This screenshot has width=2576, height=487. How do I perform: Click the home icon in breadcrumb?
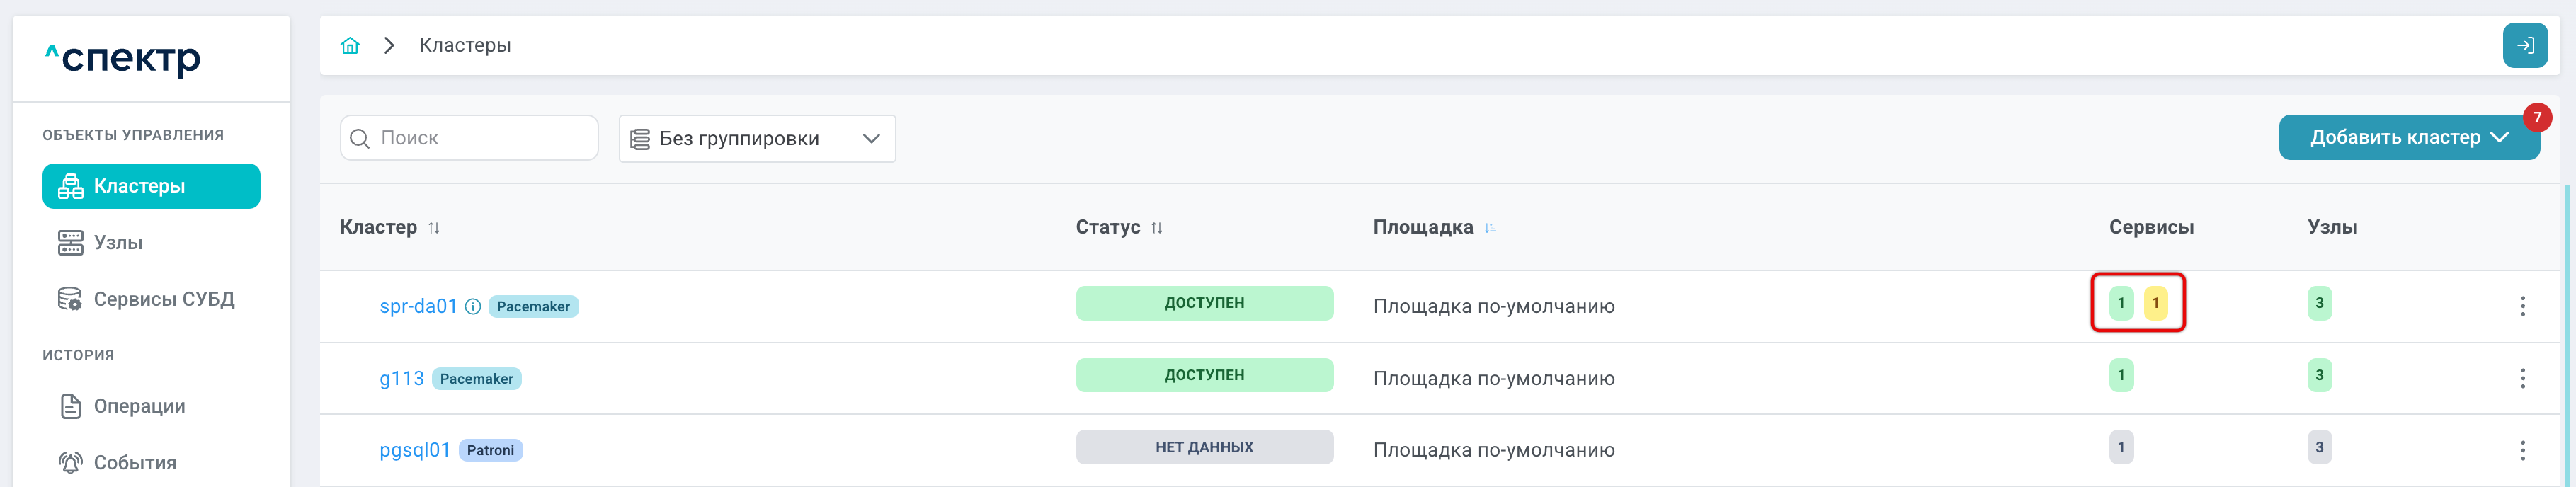click(350, 46)
